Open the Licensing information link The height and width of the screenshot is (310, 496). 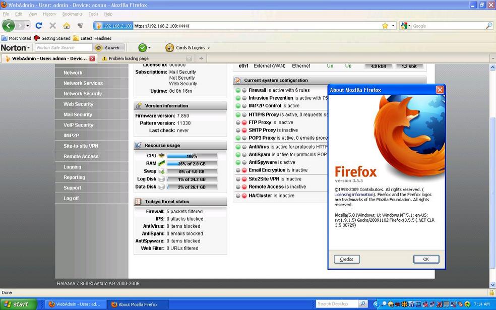[x=354, y=195]
